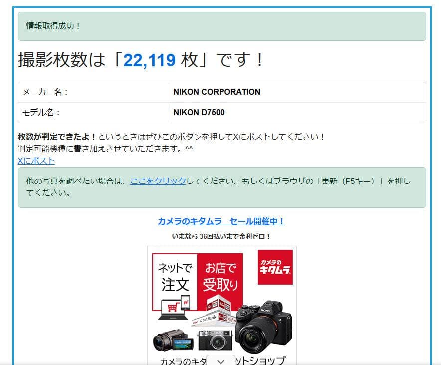
Task: Open カメラのキタムラ セール開催中 link
Action: tap(220, 221)
